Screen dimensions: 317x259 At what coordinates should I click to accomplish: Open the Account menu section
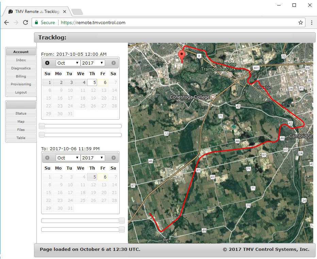pos(21,52)
